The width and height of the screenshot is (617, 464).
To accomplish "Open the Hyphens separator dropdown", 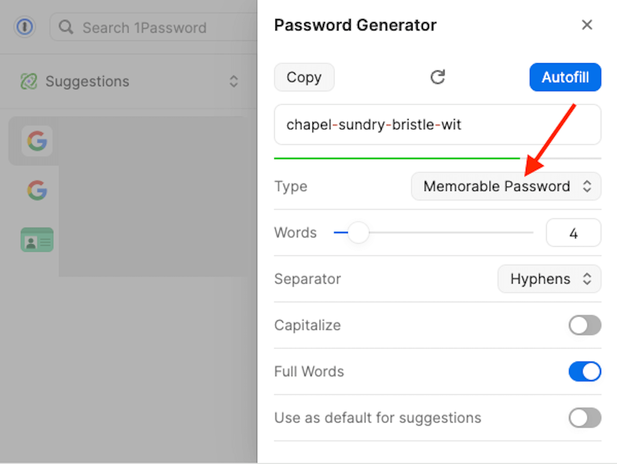I will click(549, 279).
